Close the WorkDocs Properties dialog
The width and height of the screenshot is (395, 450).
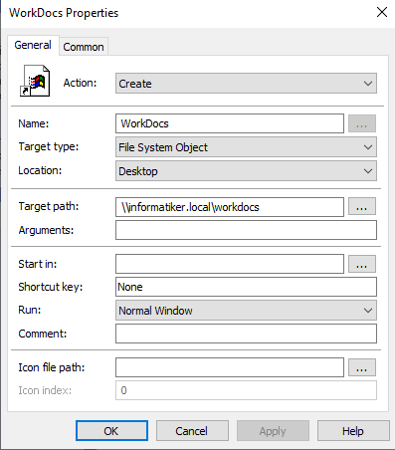tap(382, 12)
